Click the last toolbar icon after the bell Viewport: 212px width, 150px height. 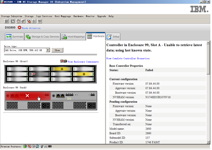pos(40,21)
